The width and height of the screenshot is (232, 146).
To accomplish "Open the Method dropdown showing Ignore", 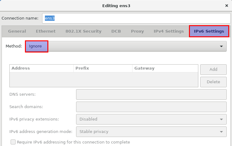I will 125,46.
